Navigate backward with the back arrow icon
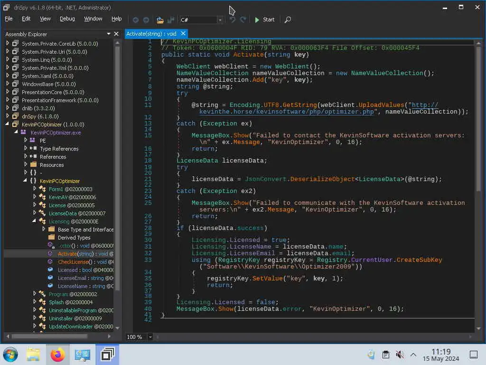The height and width of the screenshot is (365, 486). (135, 20)
